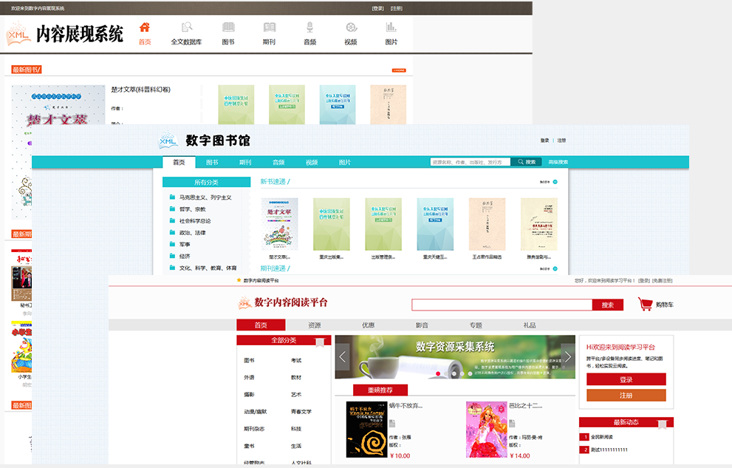Open 期刊 tab in teal navigation bar

click(245, 162)
